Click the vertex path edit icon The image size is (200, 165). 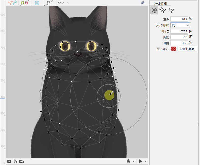click(12, 3)
